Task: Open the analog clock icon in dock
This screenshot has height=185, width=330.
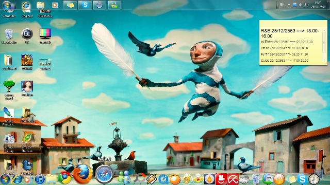Action: click(x=314, y=179)
